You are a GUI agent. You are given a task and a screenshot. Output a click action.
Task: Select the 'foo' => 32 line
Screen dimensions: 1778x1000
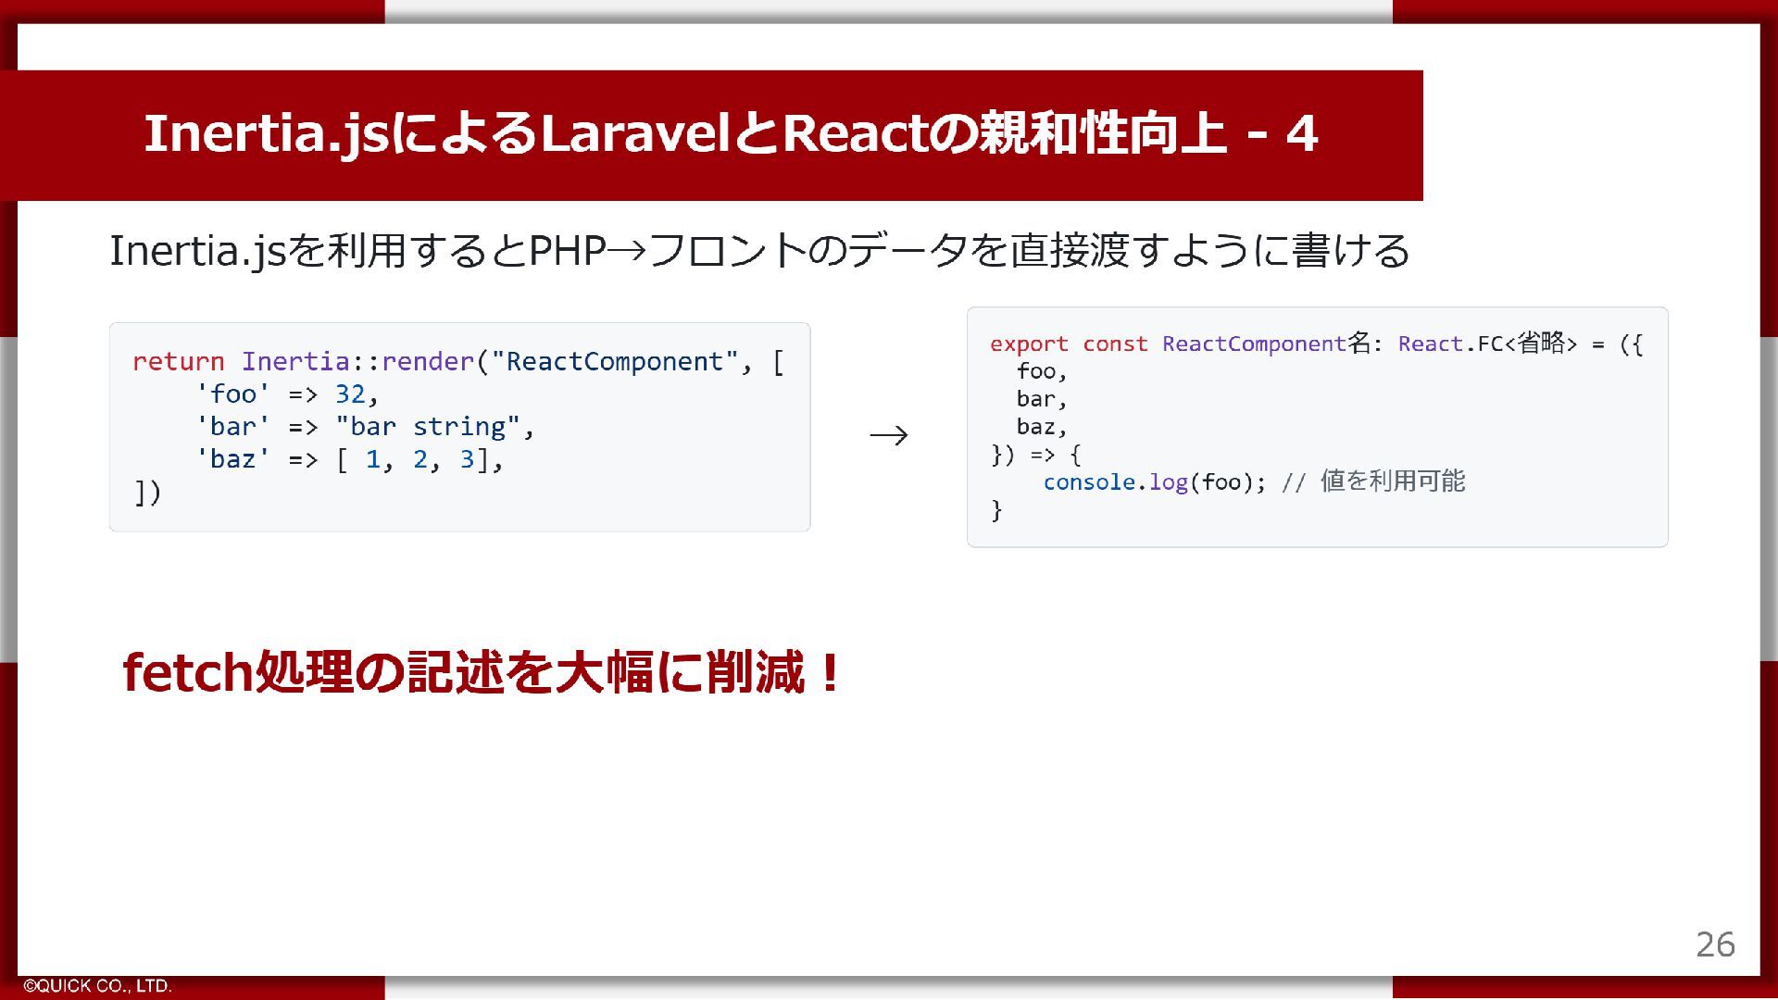(287, 394)
